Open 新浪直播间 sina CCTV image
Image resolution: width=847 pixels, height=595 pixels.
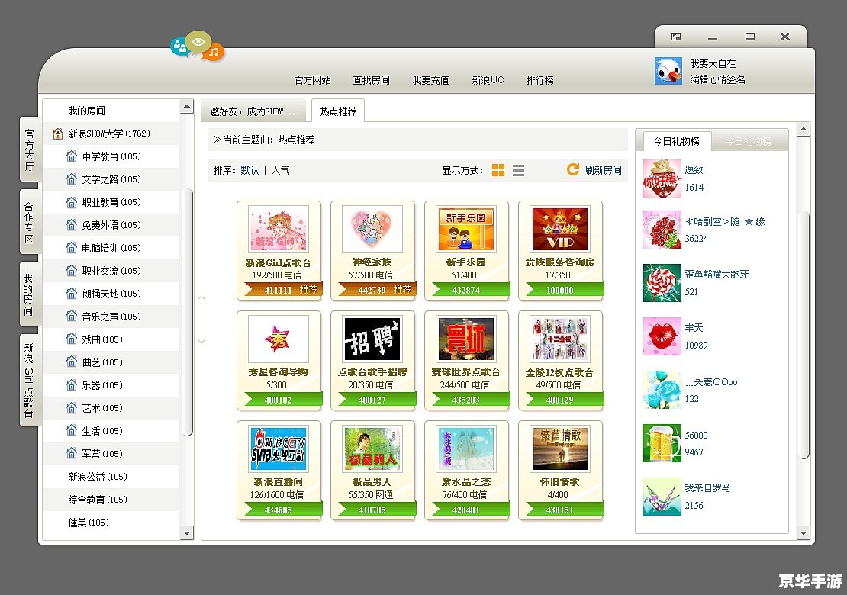click(279, 448)
